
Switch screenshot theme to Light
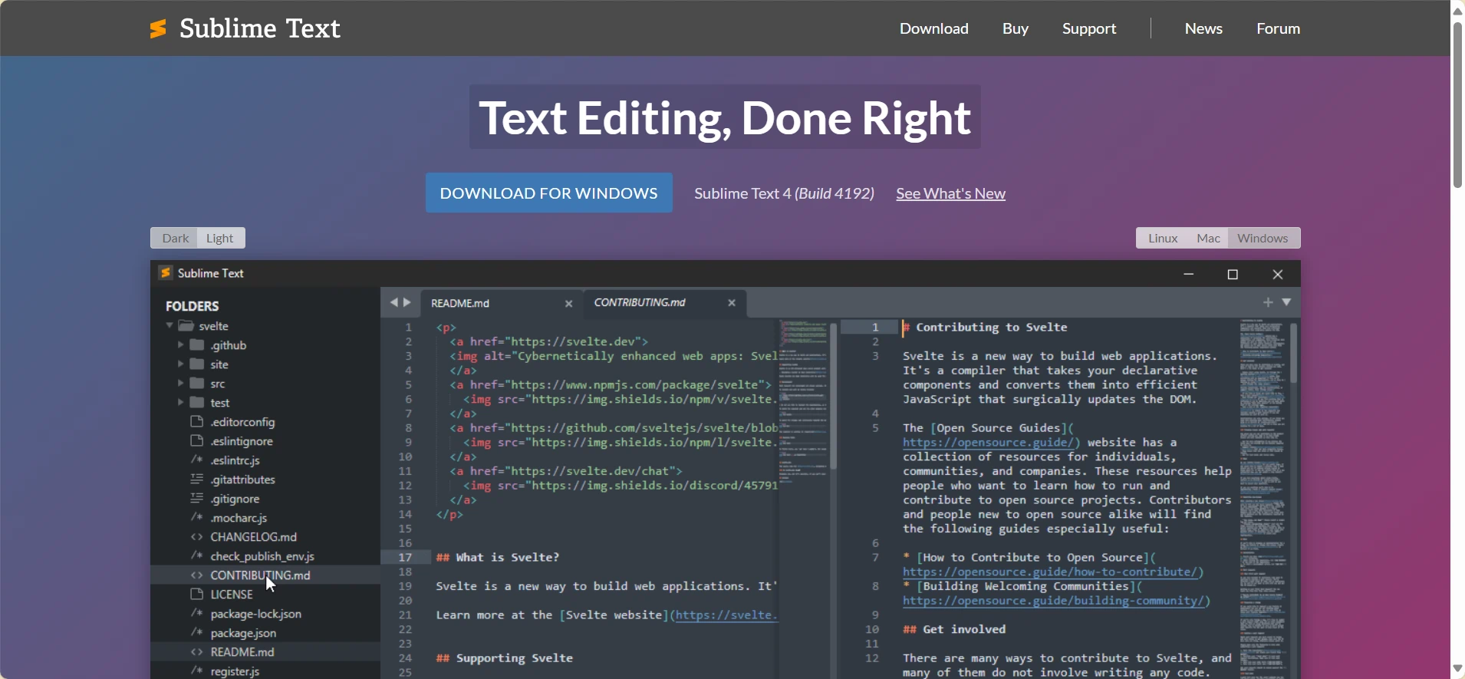click(220, 238)
